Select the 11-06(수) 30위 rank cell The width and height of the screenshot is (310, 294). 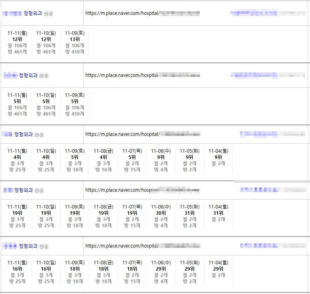(x=161, y=213)
